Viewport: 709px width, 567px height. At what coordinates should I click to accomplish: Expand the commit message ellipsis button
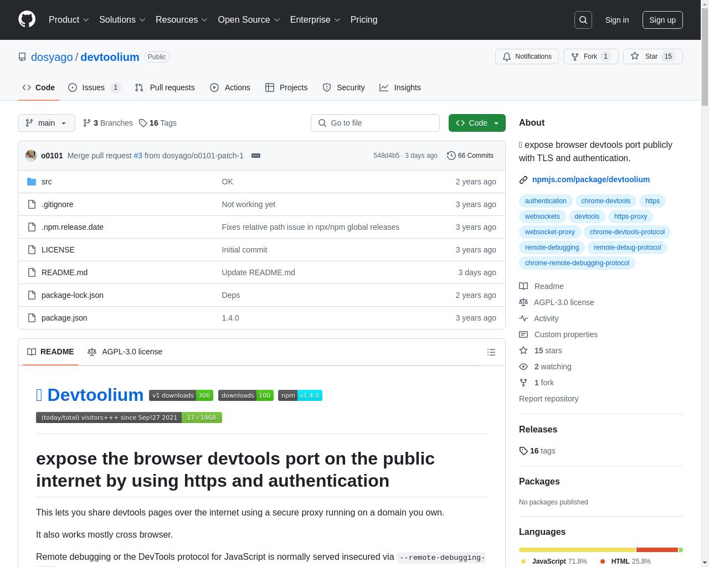[256, 156]
